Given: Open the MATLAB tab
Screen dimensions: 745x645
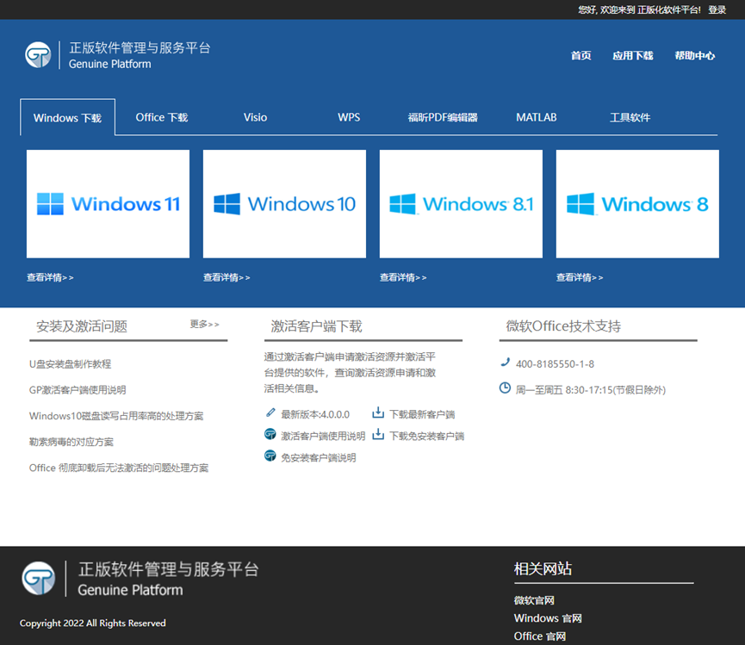Looking at the screenshot, I should pos(537,117).
